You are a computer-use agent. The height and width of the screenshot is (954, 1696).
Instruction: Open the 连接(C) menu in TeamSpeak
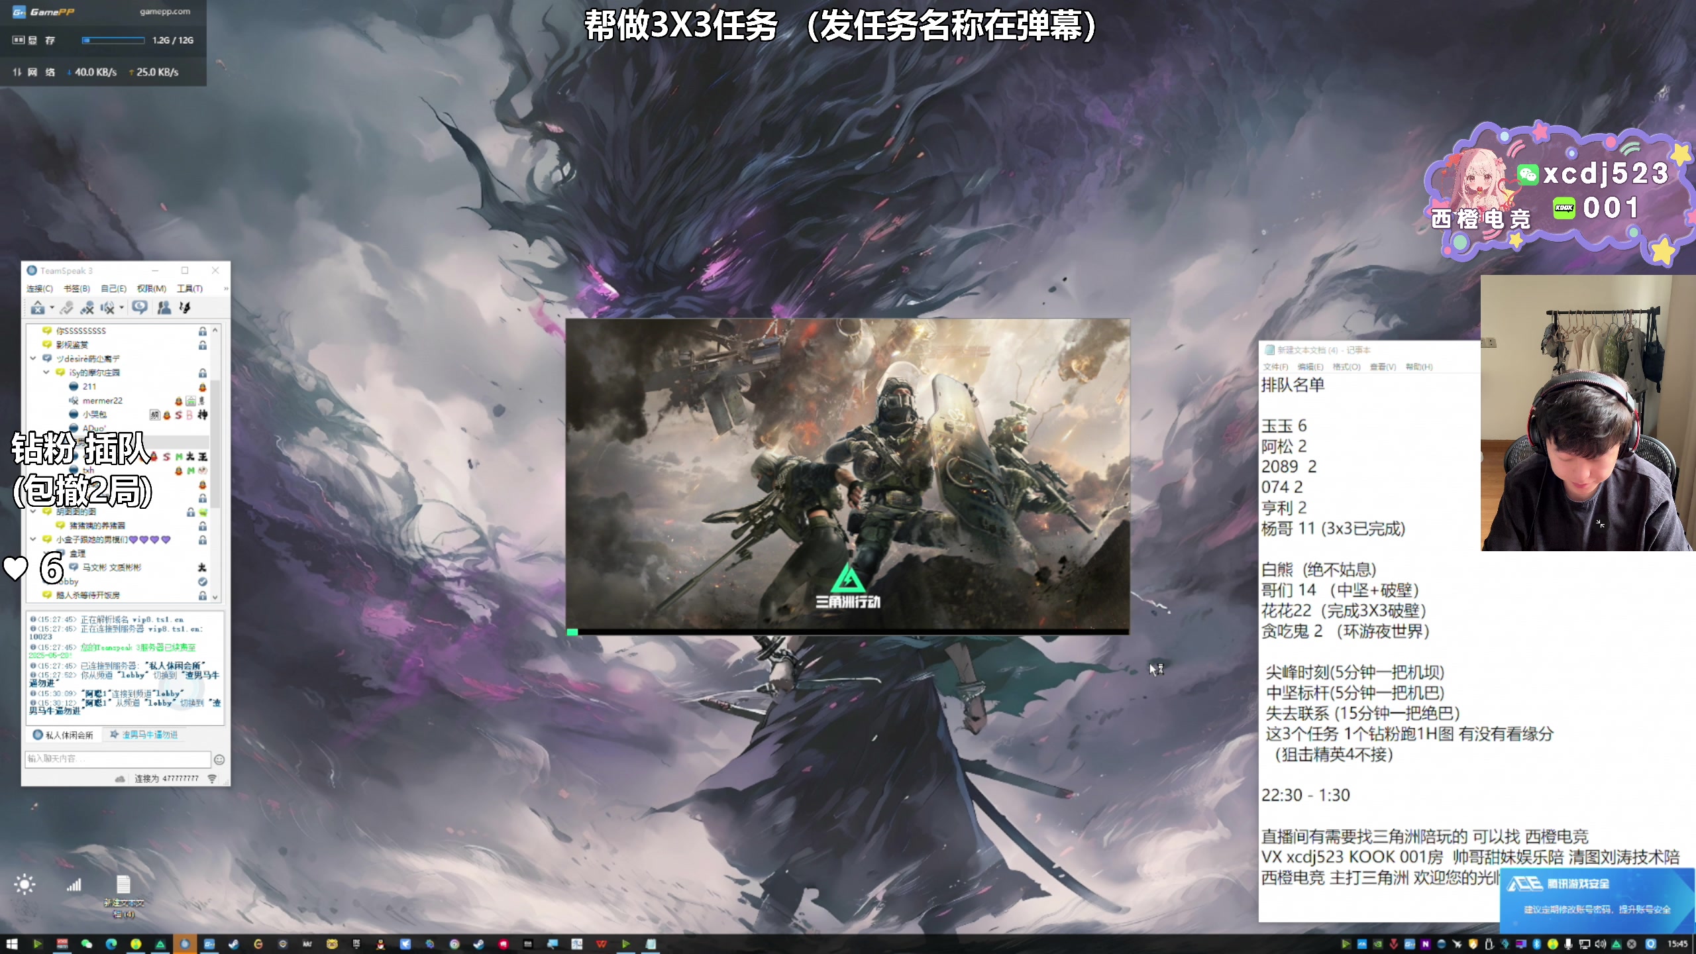pos(40,289)
